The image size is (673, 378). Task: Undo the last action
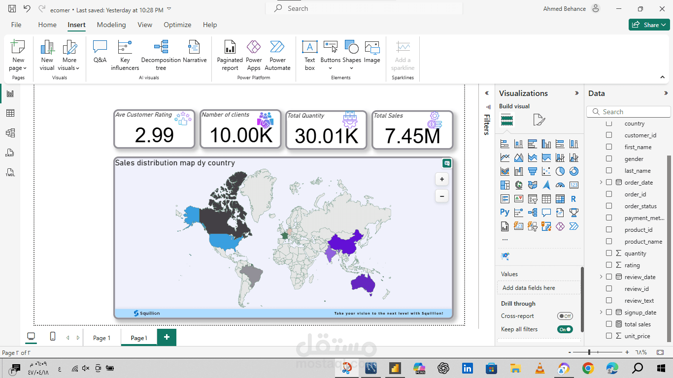[27, 9]
